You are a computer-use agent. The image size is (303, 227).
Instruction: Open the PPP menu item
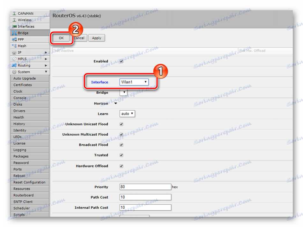pos(30,39)
